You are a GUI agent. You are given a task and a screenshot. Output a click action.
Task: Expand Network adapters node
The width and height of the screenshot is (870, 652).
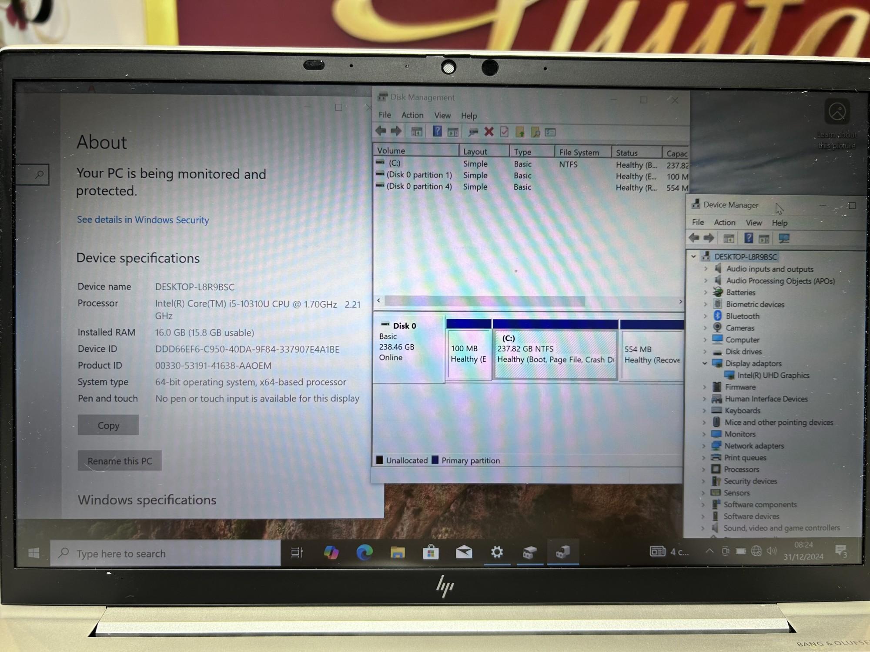coord(704,446)
